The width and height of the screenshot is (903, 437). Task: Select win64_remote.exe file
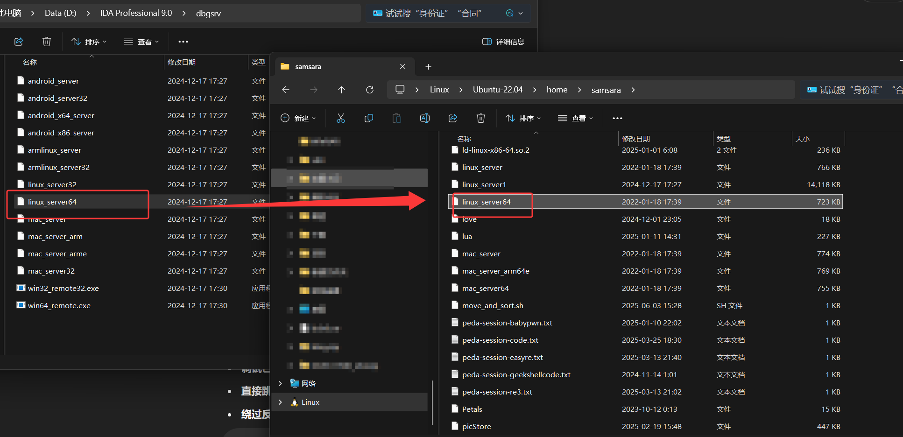pyautogui.click(x=59, y=305)
